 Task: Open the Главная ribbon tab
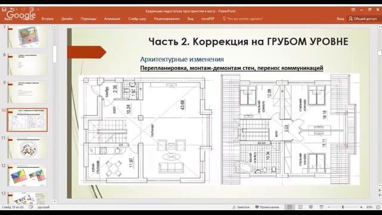tap(27, 19)
